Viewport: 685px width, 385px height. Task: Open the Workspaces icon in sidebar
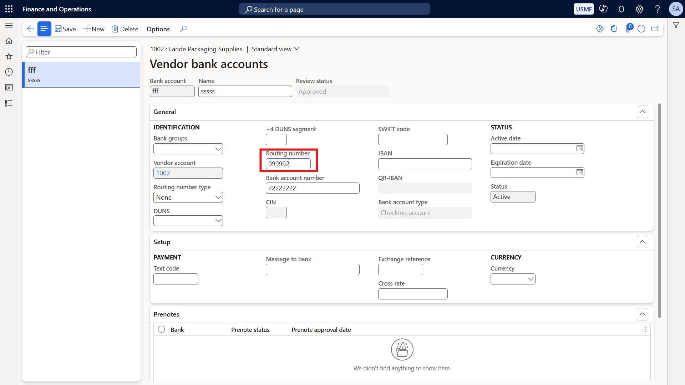[x=9, y=88]
